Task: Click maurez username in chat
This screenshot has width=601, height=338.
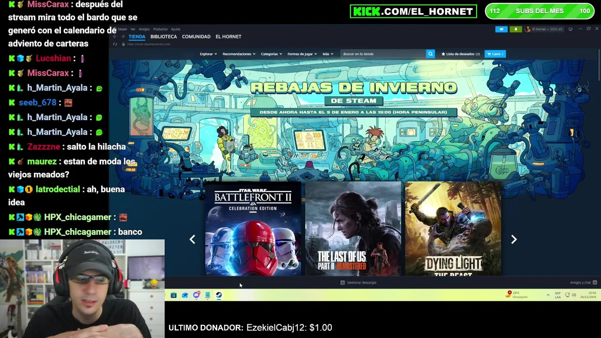Action: point(42,161)
